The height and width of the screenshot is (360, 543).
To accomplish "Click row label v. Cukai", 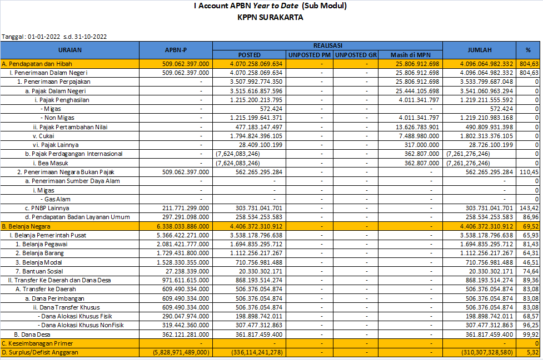I will tap(43, 136).
